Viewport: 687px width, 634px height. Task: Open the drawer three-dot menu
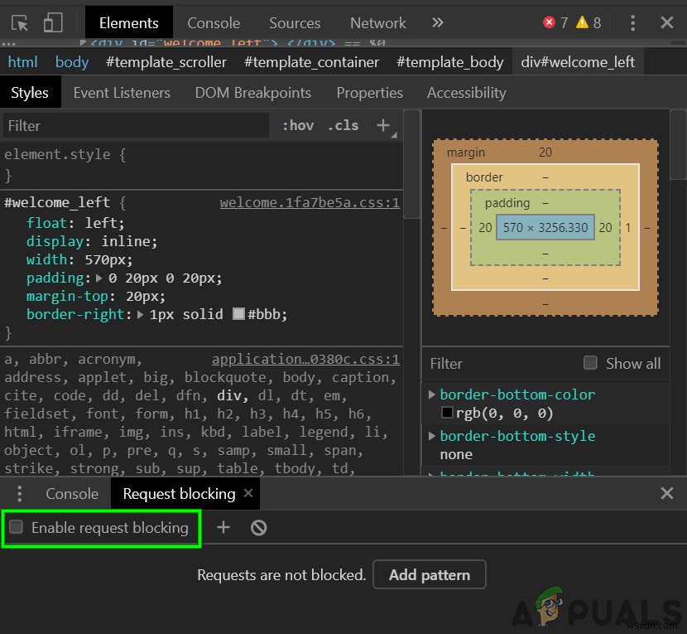[x=20, y=494]
